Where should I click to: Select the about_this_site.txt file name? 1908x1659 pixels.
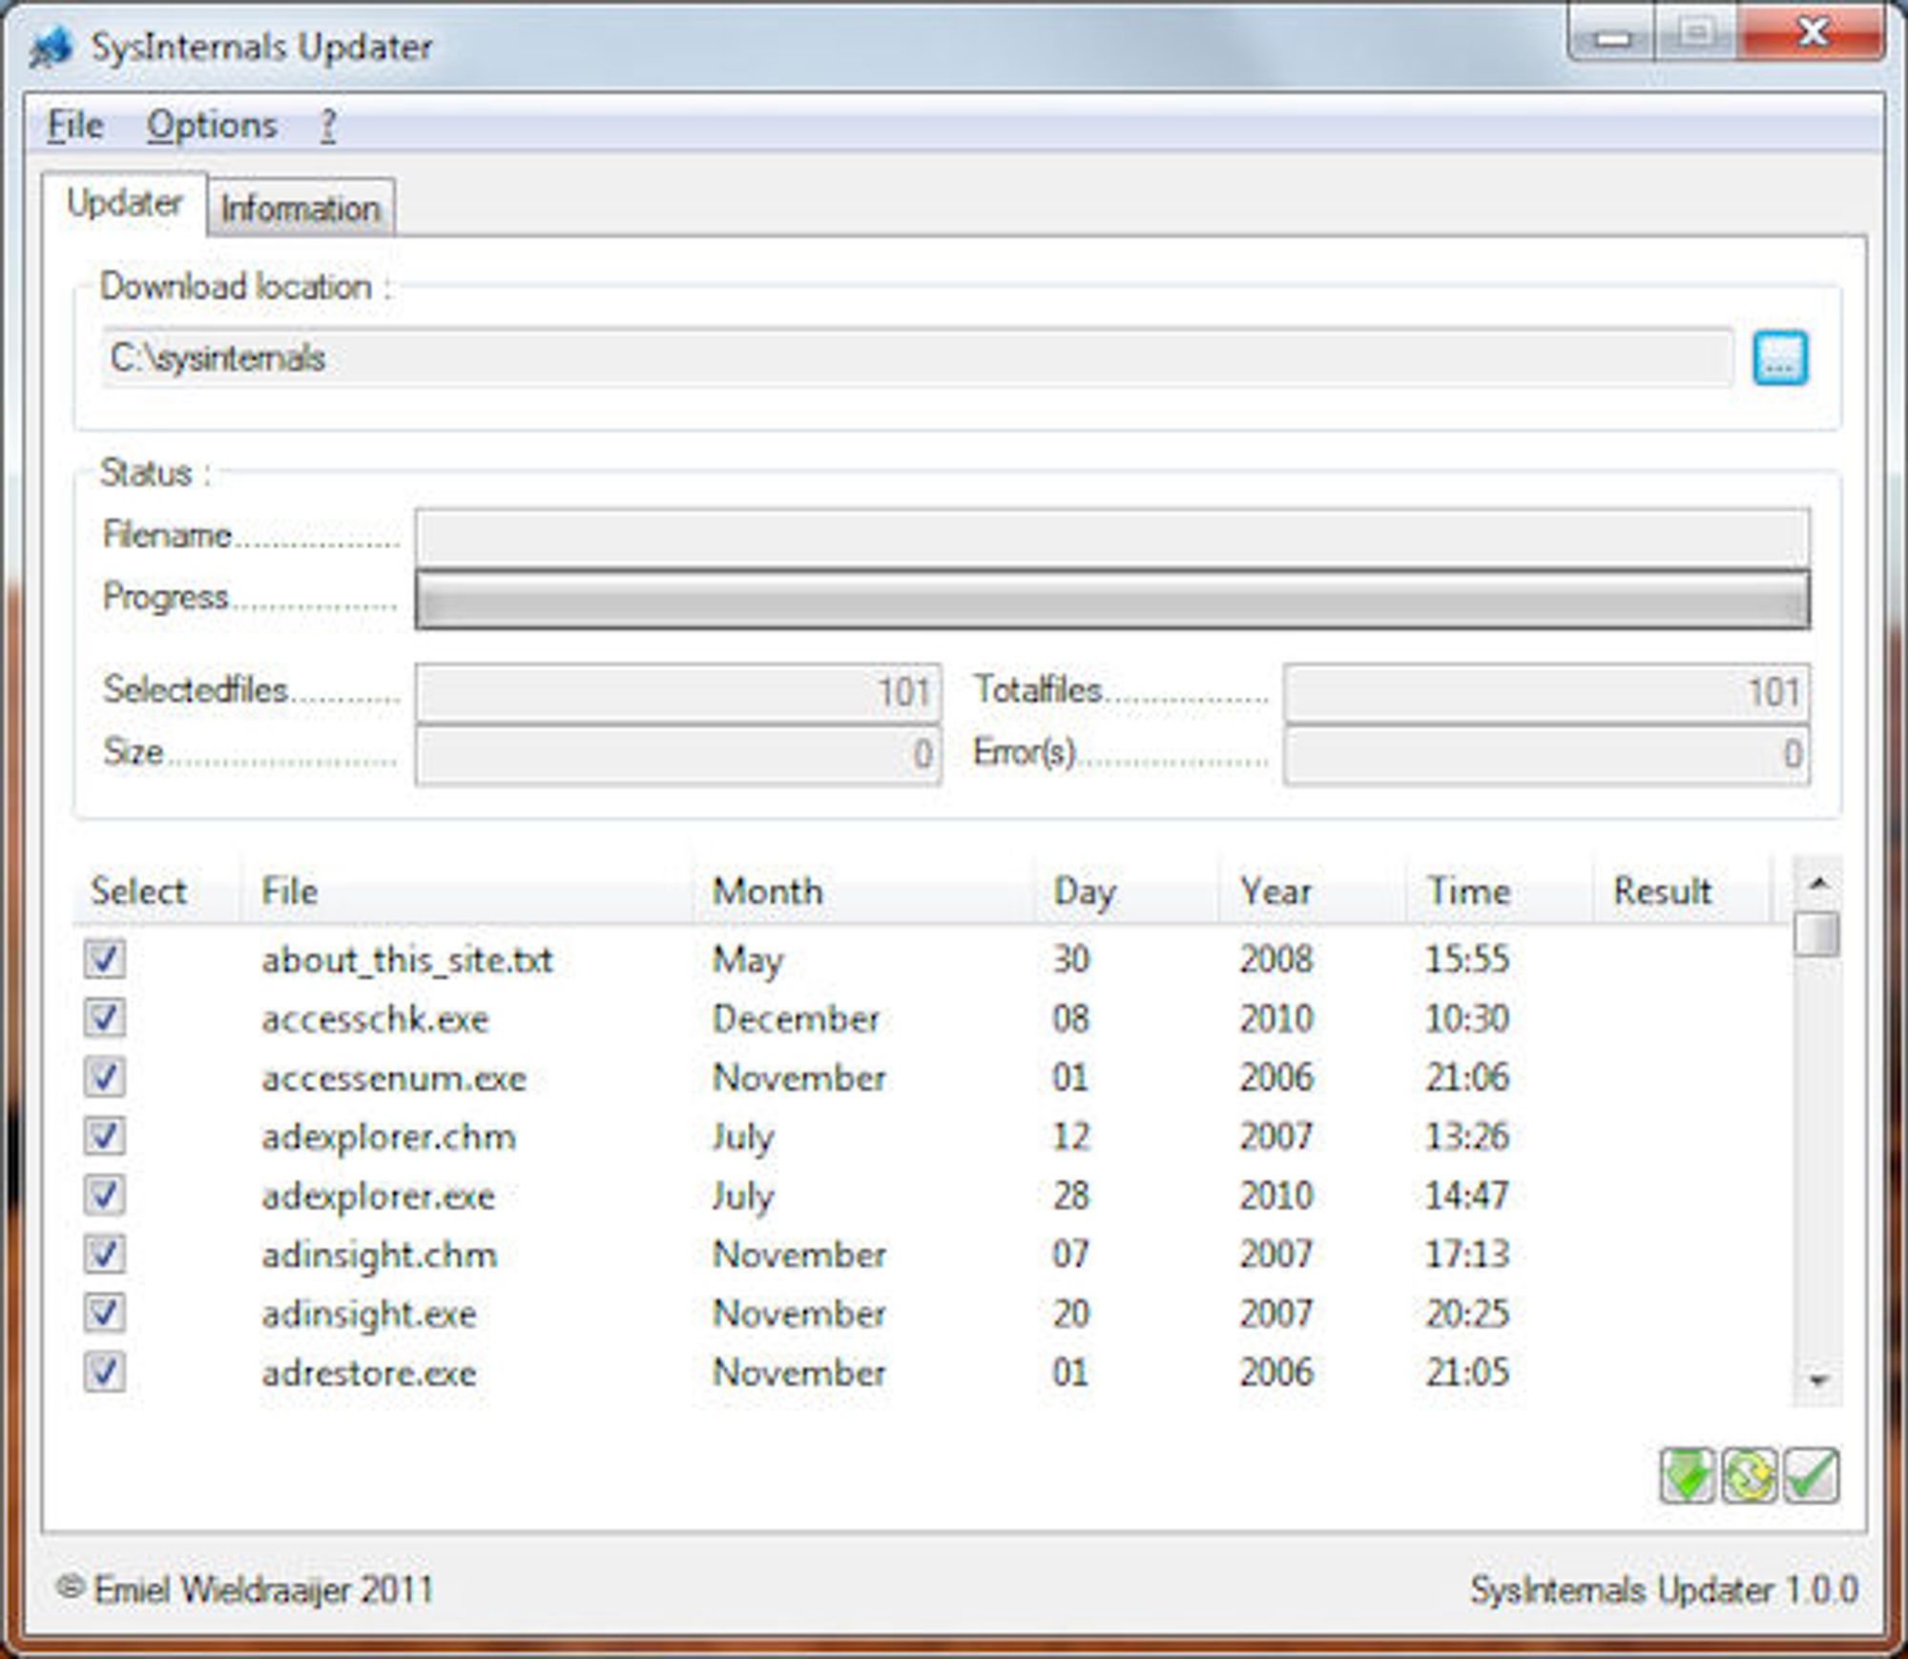[407, 959]
